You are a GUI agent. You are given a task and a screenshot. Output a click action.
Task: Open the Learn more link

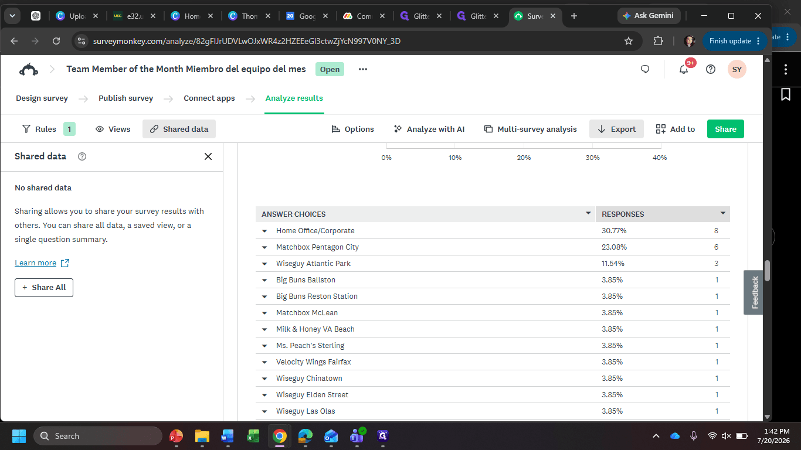[x=42, y=263]
